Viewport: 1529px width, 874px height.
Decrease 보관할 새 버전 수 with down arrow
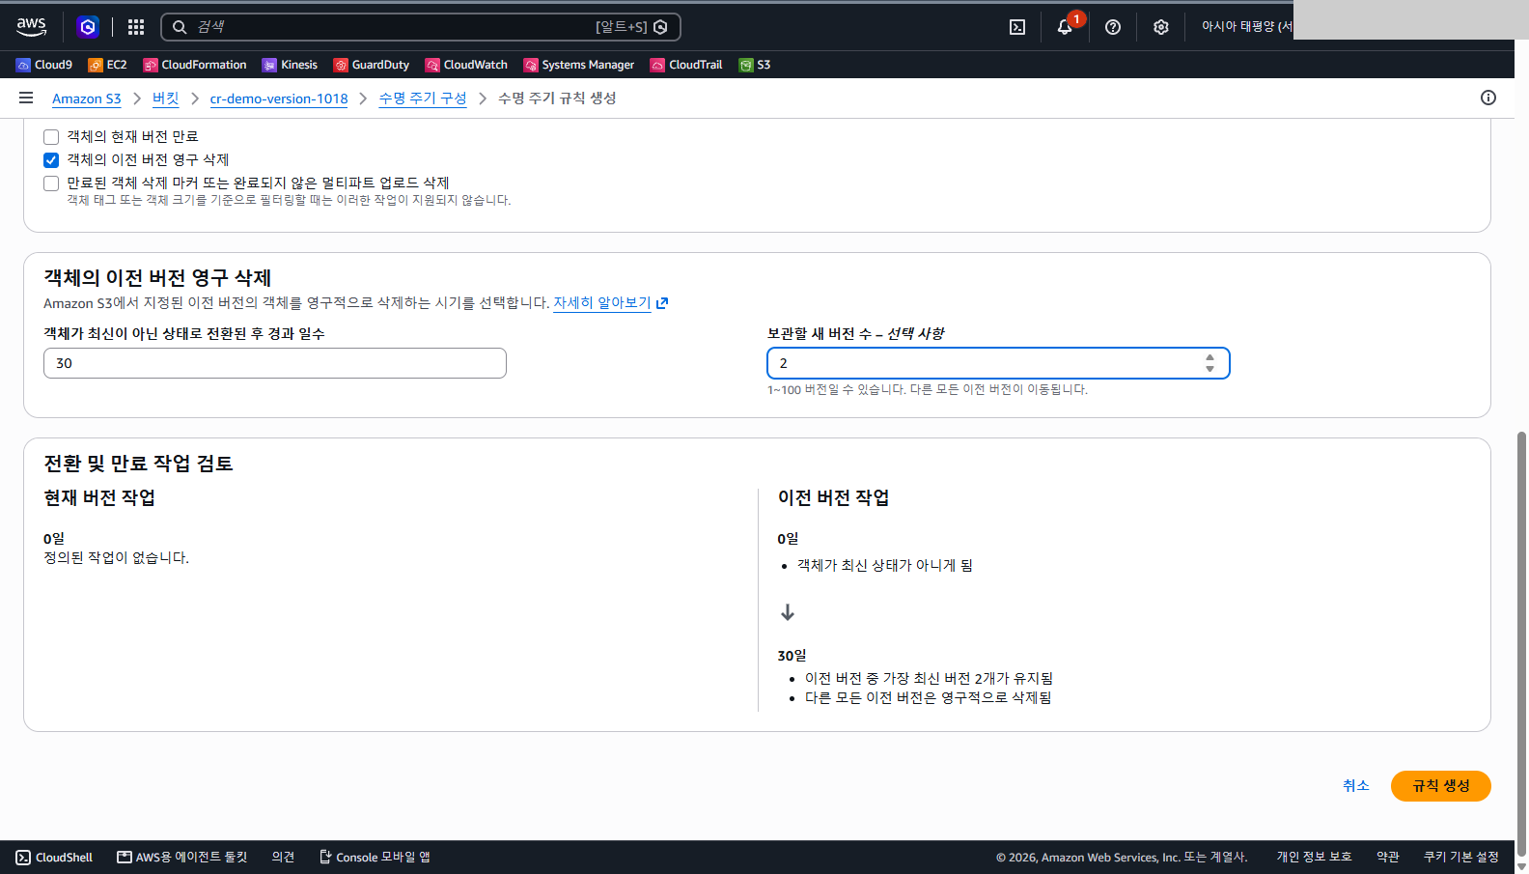coord(1209,369)
